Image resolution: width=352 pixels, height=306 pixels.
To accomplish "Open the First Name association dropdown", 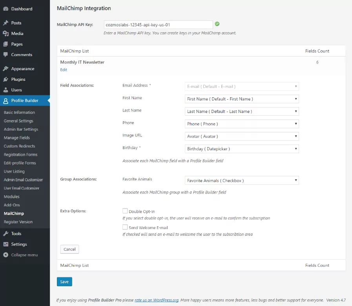I will [242, 99].
